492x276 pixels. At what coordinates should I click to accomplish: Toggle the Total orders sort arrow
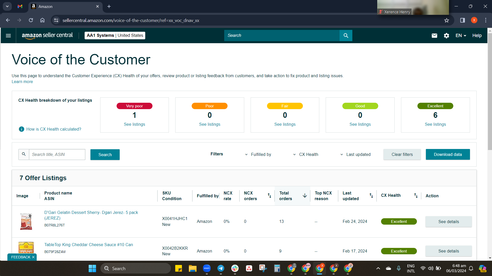[x=305, y=195]
